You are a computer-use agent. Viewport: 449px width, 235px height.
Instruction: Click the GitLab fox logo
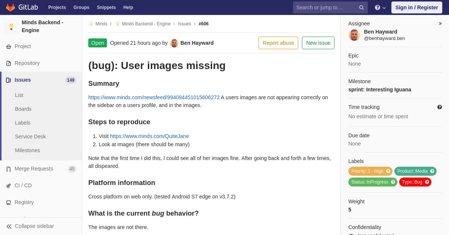10,7
